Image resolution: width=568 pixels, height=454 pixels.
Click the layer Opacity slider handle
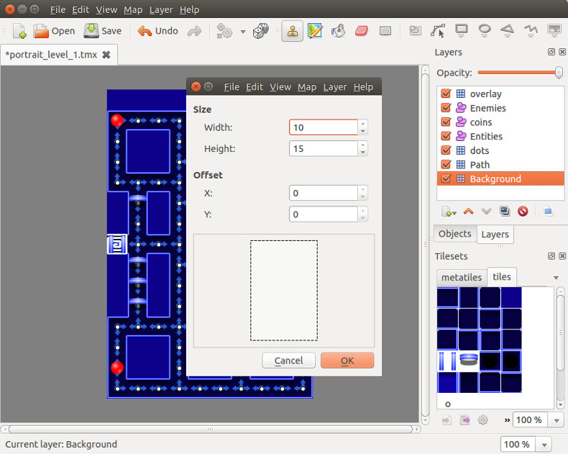pyautogui.click(x=559, y=73)
